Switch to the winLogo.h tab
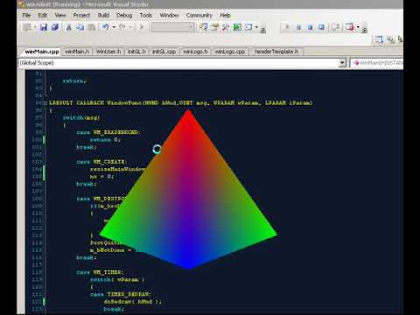Image resolution: width=420 pixels, height=315 pixels. [x=195, y=52]
